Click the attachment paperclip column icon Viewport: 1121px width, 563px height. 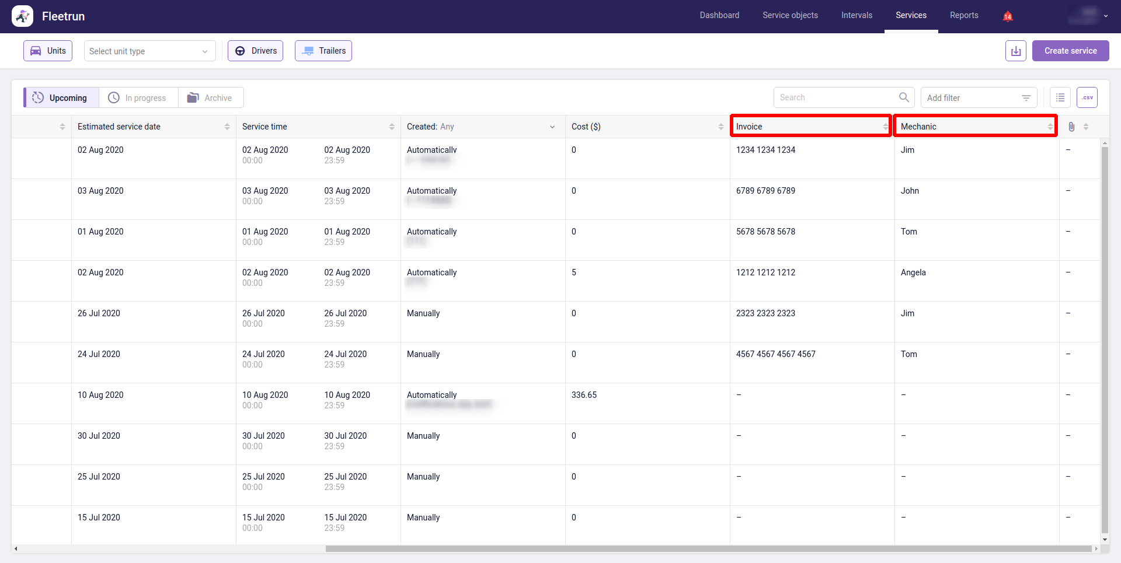coord(1071,127)
